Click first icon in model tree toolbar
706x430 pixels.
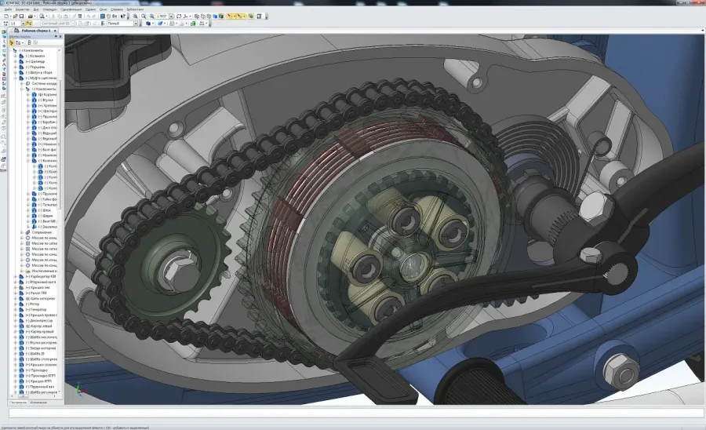click(12, 43)
